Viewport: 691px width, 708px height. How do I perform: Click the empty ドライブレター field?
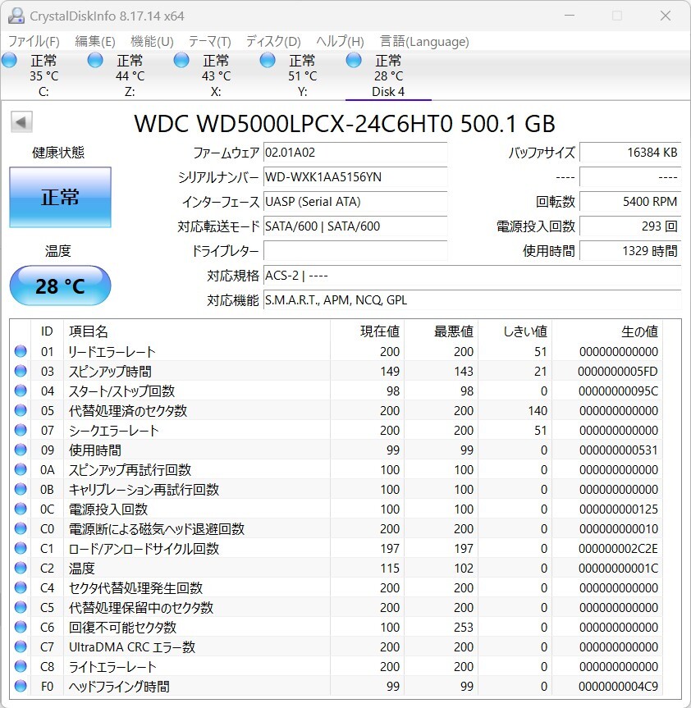pos(355,250)
